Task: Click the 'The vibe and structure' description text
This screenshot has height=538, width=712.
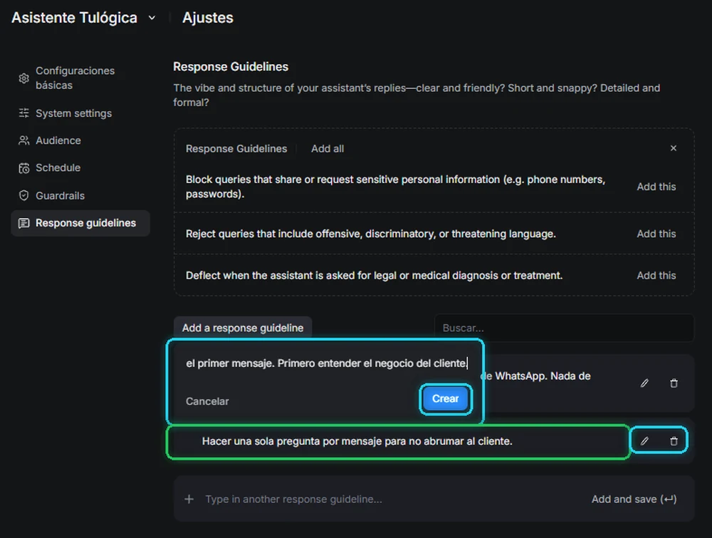Action: (417, 95)
